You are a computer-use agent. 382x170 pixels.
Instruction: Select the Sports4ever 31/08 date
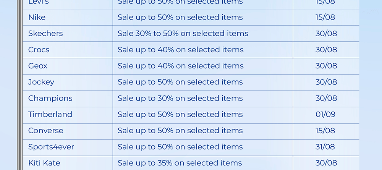click(x=325, y=147)
